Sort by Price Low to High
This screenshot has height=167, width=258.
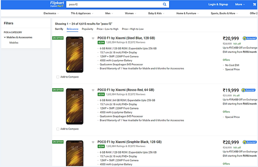(107, 29)
